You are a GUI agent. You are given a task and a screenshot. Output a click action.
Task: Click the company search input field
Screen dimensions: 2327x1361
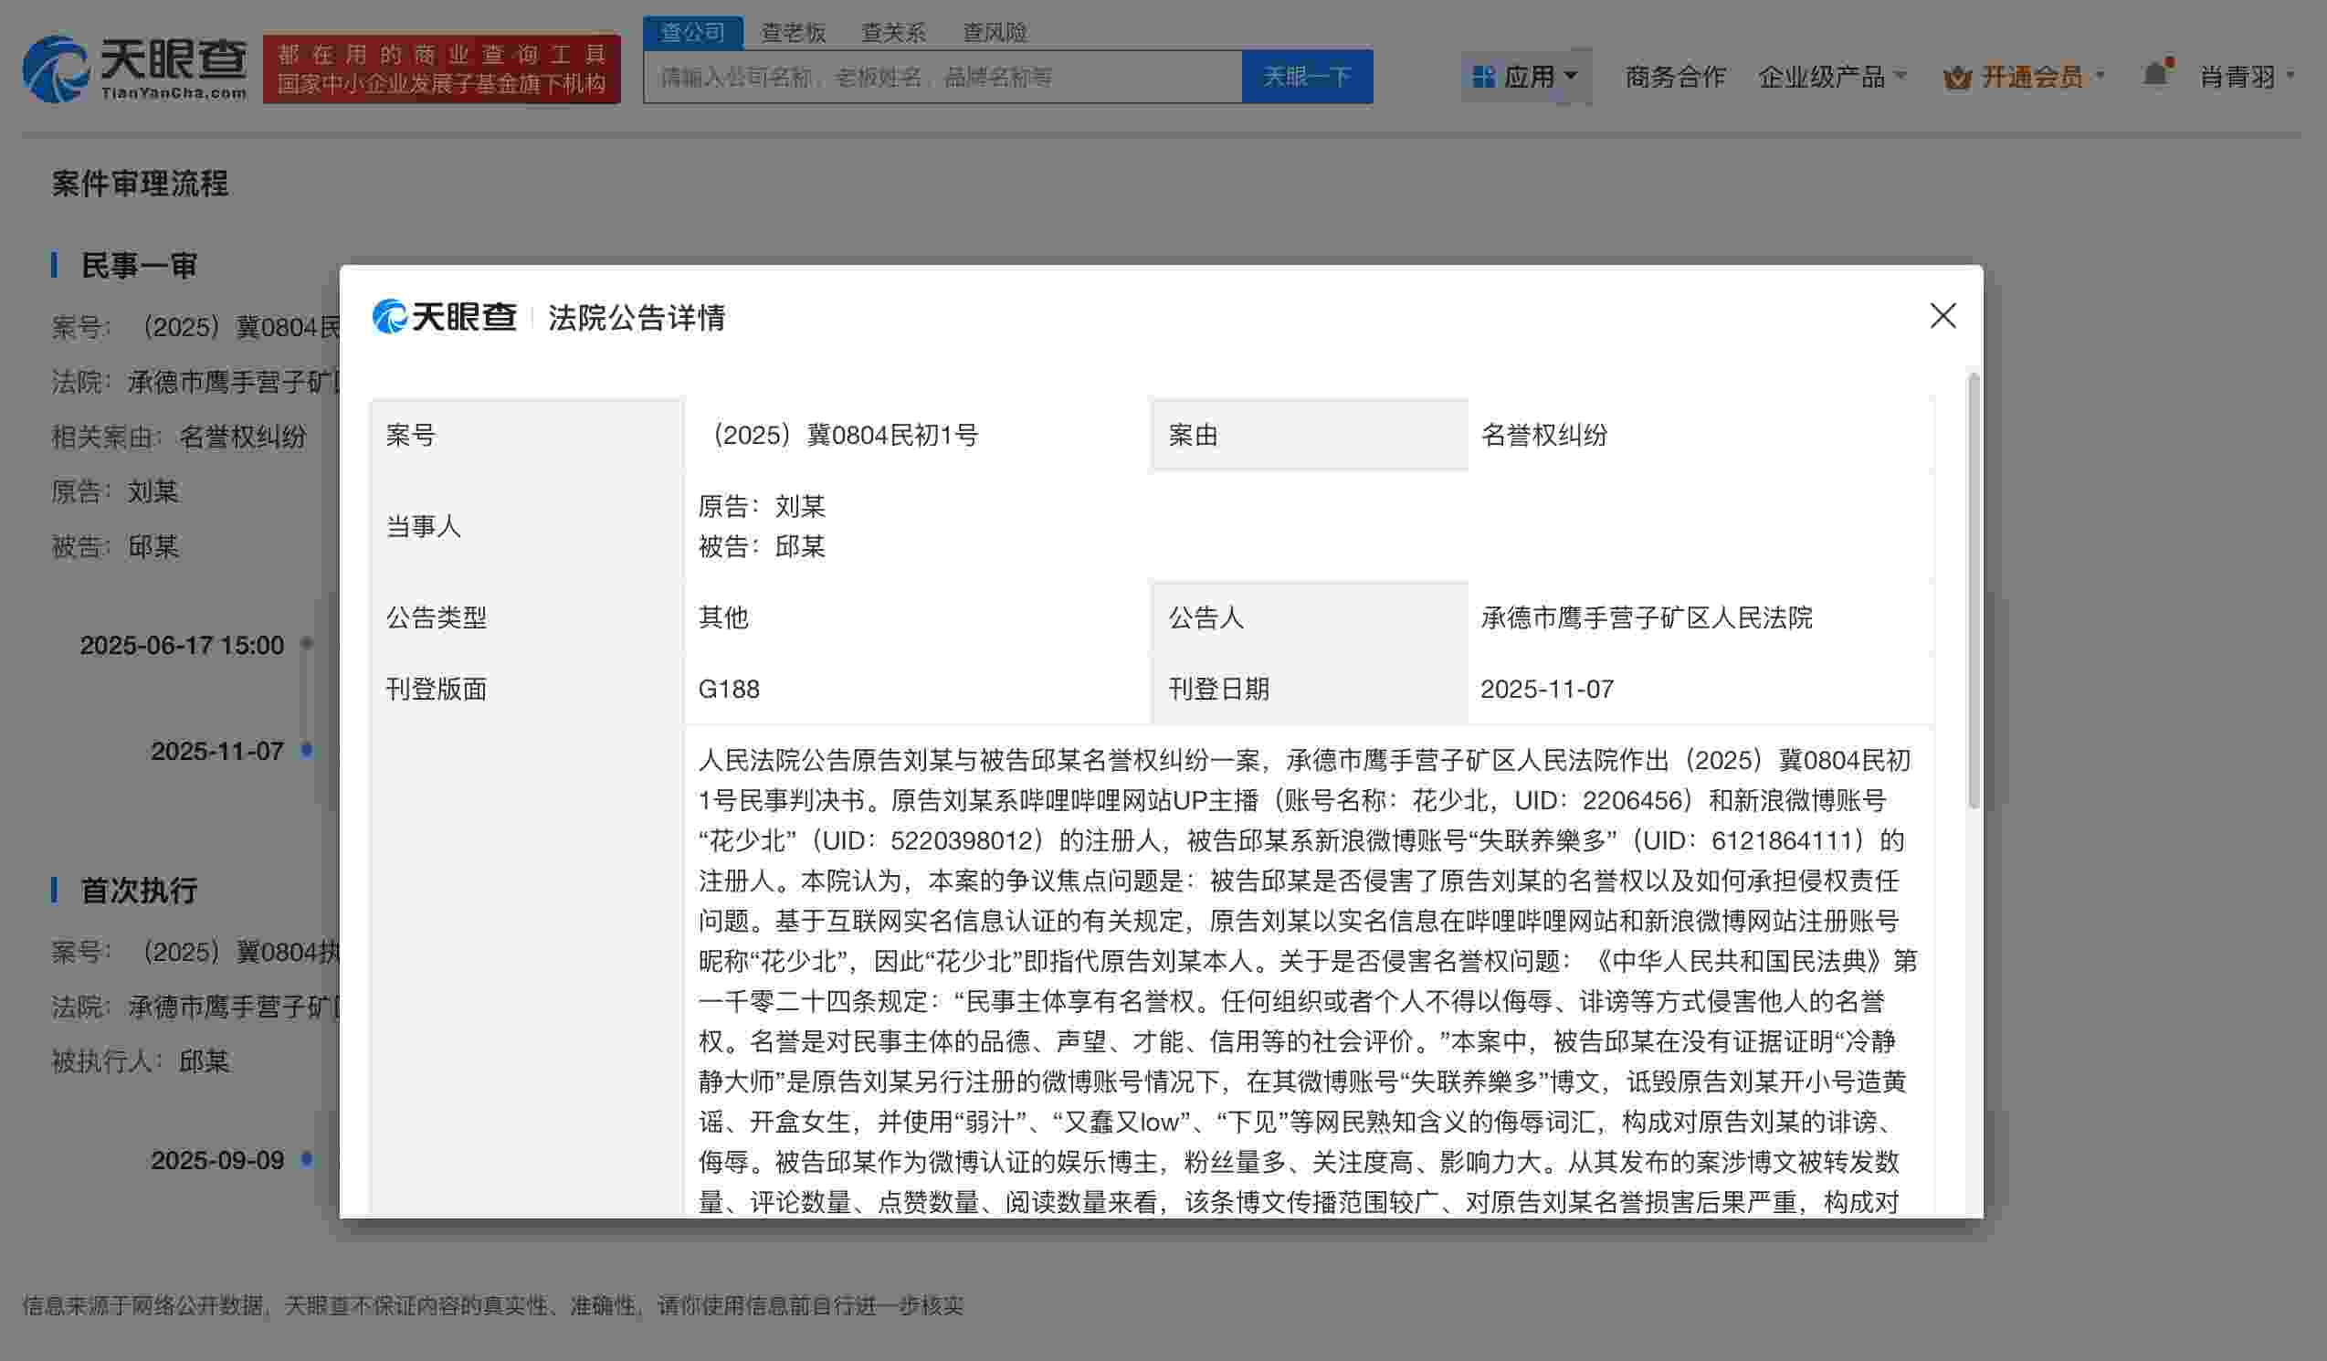(942, 77)
